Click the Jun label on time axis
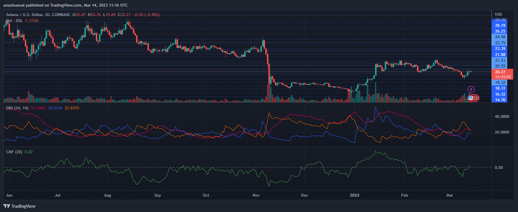The height and width of the screenshot is (212, 518). point(9,195)
